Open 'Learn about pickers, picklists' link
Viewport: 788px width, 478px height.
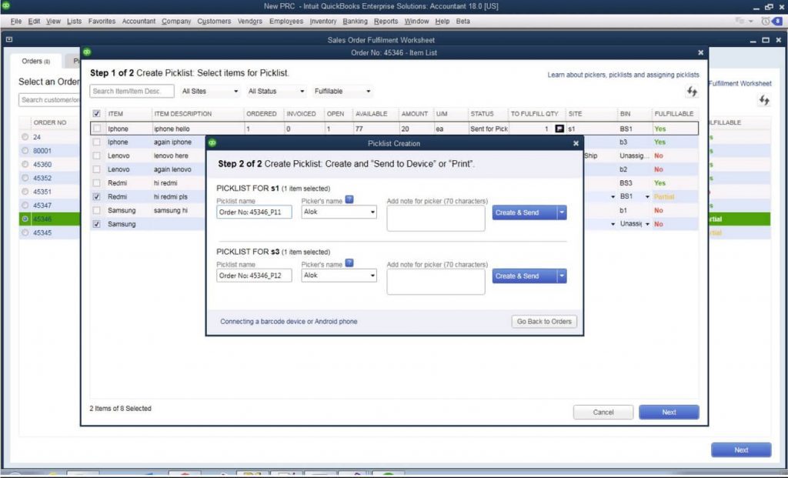click(x=623, y=75)
